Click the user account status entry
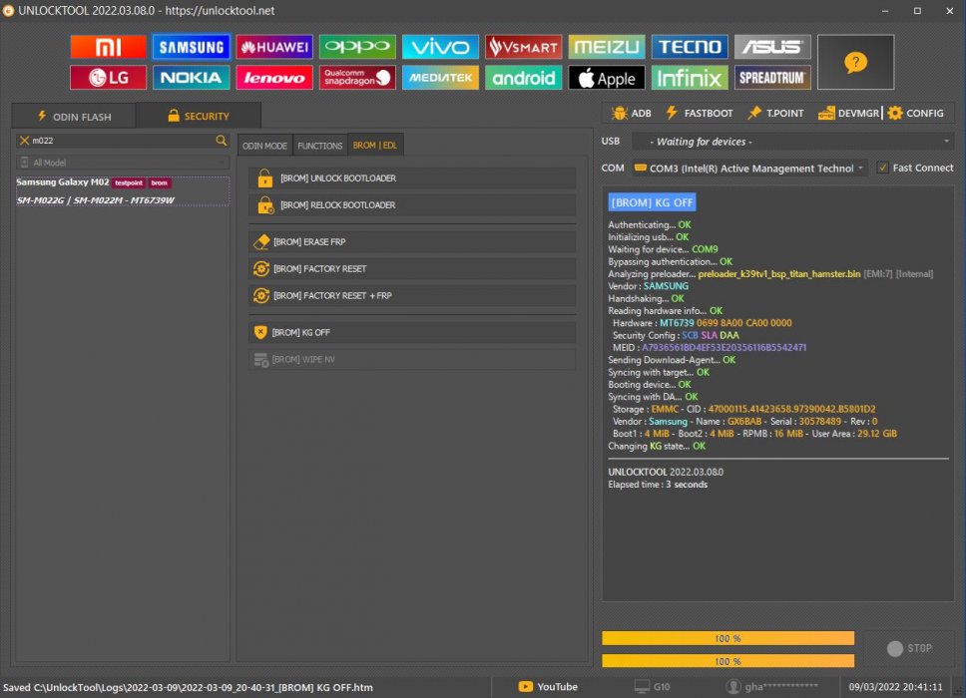The image size is (966, 698). click(x=771, y=686)
